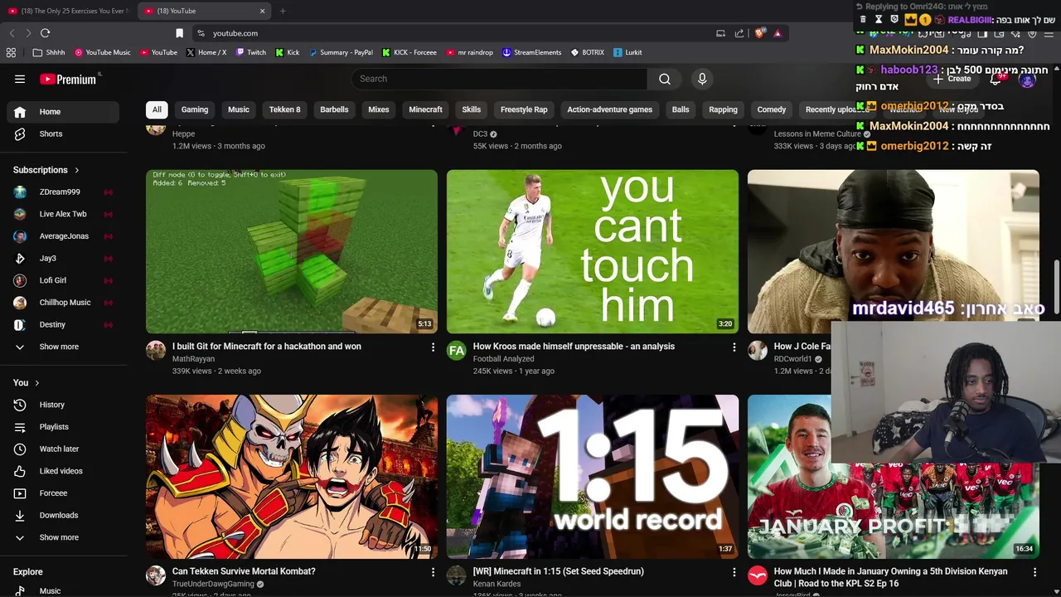Click the YouTube search input field
This screenshot has height=597, width=1061.
[x=499, y=79]
